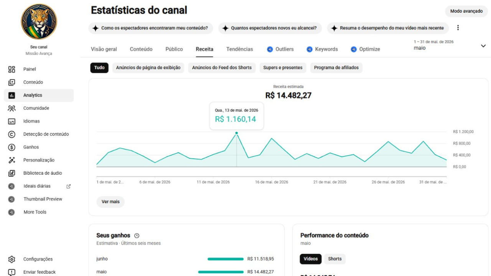Open the Comunidade people icon
491x276 pixels.
point(12,108)
